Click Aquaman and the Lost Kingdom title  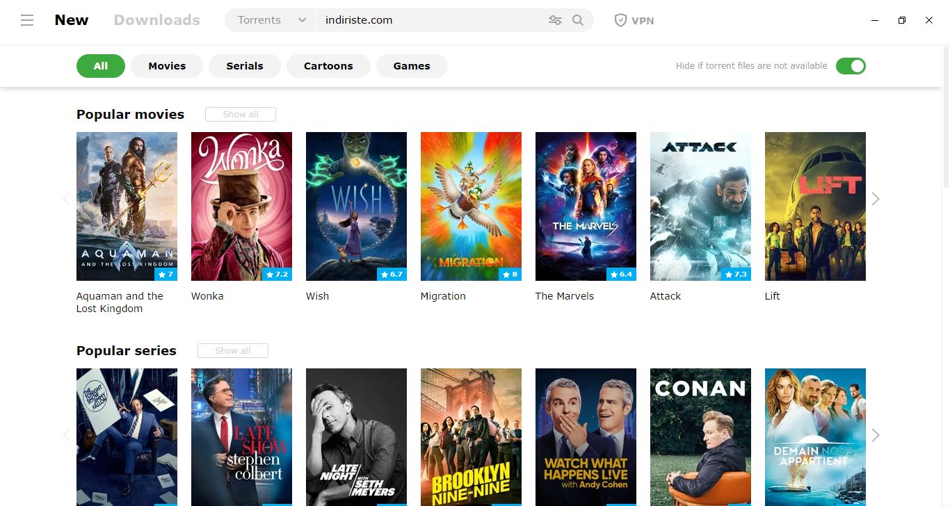pos(120,302)
